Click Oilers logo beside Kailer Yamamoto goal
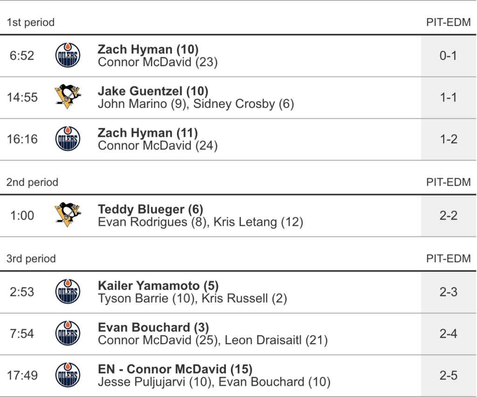The image size is (477, 397). pyautogui.click(x=68, y=292)
